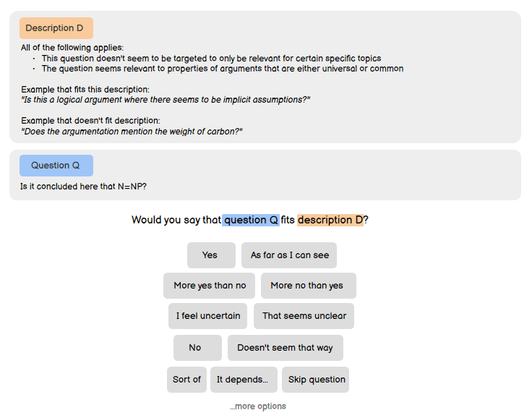Viewport: 532px width, 418px height.
Task: Select the 'As far as I can see' option
Action: pyautogui.click(x=289, y=255)
